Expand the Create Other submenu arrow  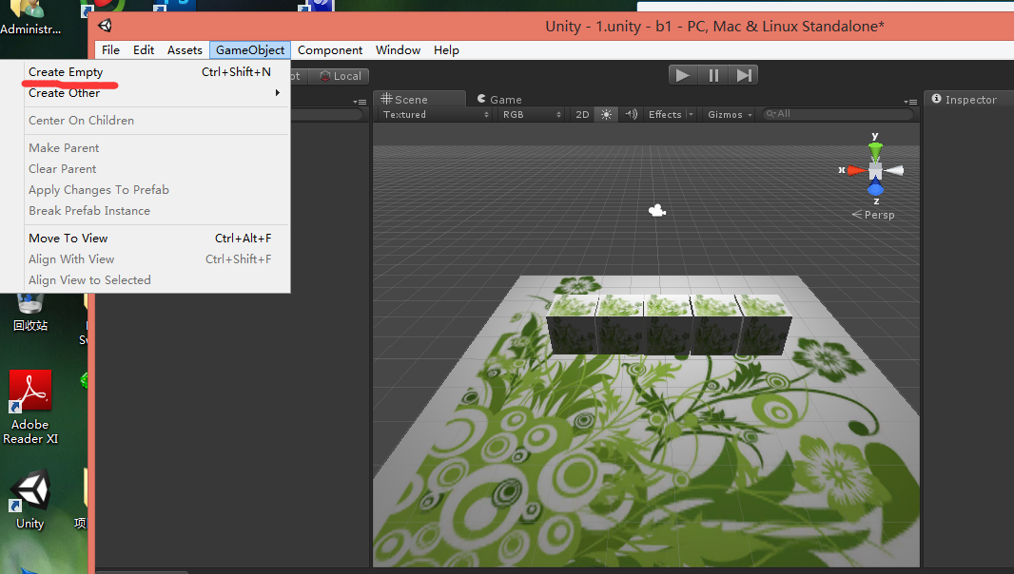(278, 93)
